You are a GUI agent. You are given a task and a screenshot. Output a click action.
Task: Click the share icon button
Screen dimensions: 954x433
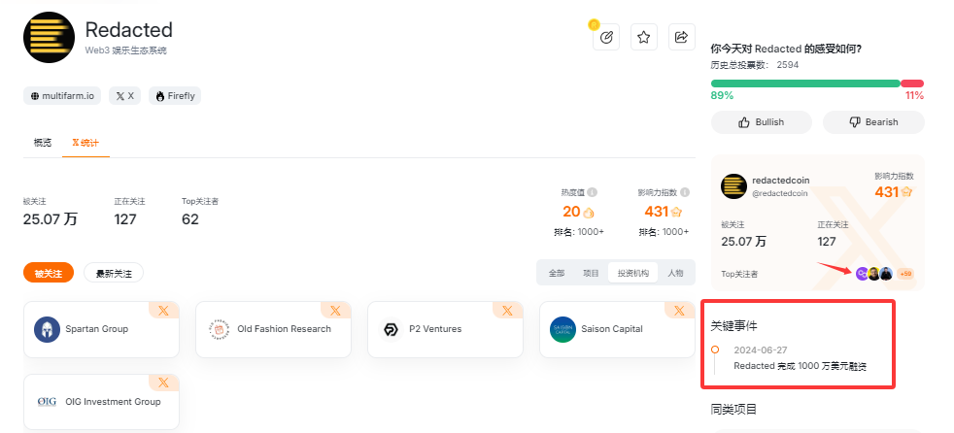pos(681,38)
